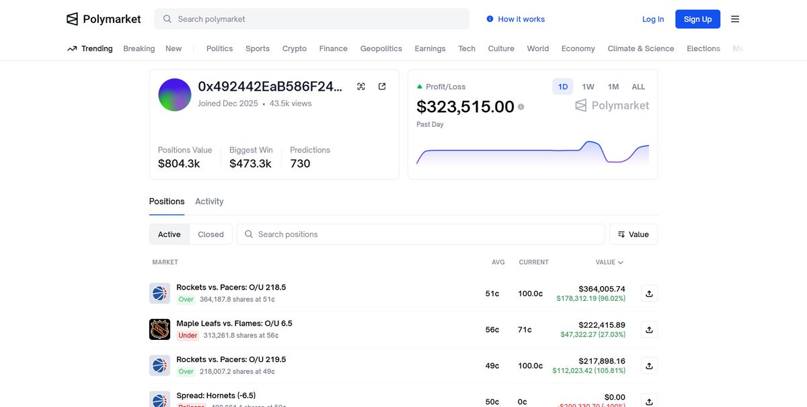Open Maple Leafs vs. Flames: O/U 6.5 market
The width and height of the screenshot is (807, 407).
point(234,323)
